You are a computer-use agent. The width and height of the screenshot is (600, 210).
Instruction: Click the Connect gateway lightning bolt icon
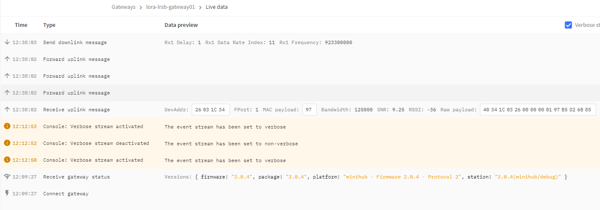7,194
